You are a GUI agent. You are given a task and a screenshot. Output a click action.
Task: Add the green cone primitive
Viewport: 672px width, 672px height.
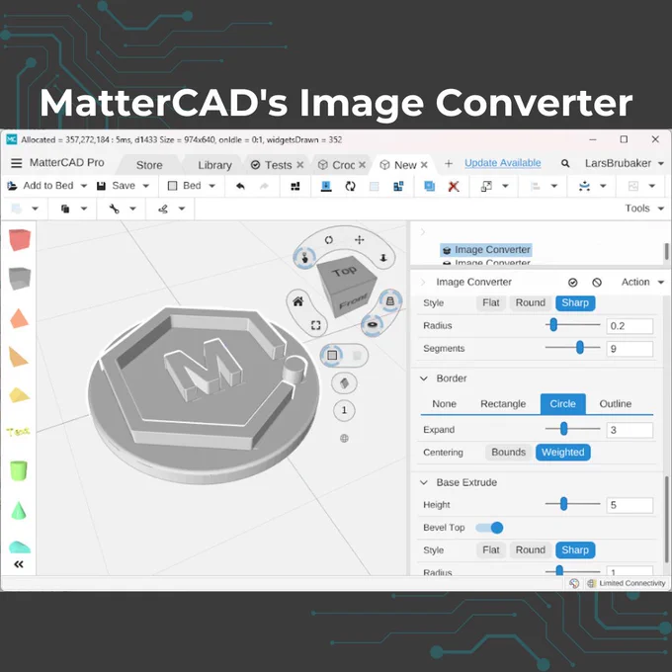coord(18,511)
